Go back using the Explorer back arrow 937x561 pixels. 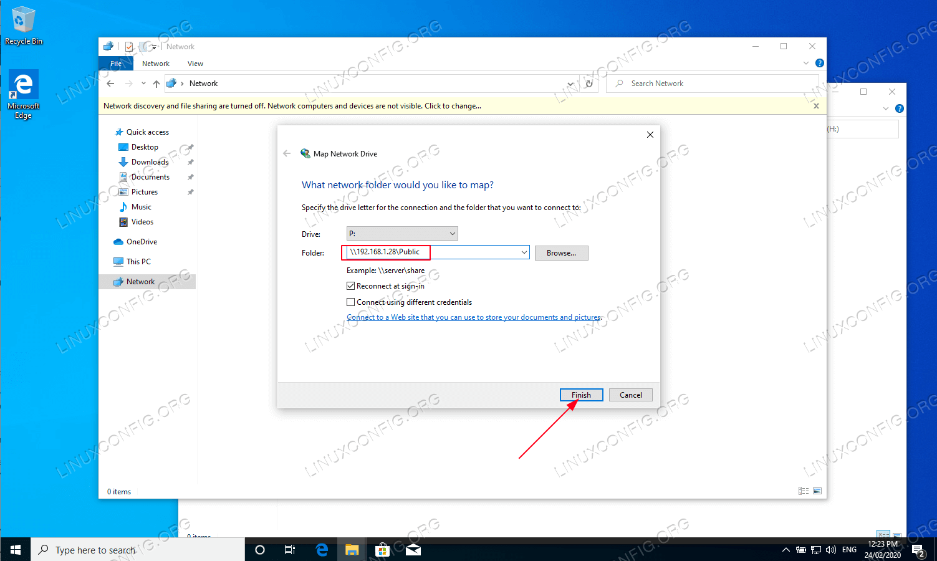click(x=111, y=84)
